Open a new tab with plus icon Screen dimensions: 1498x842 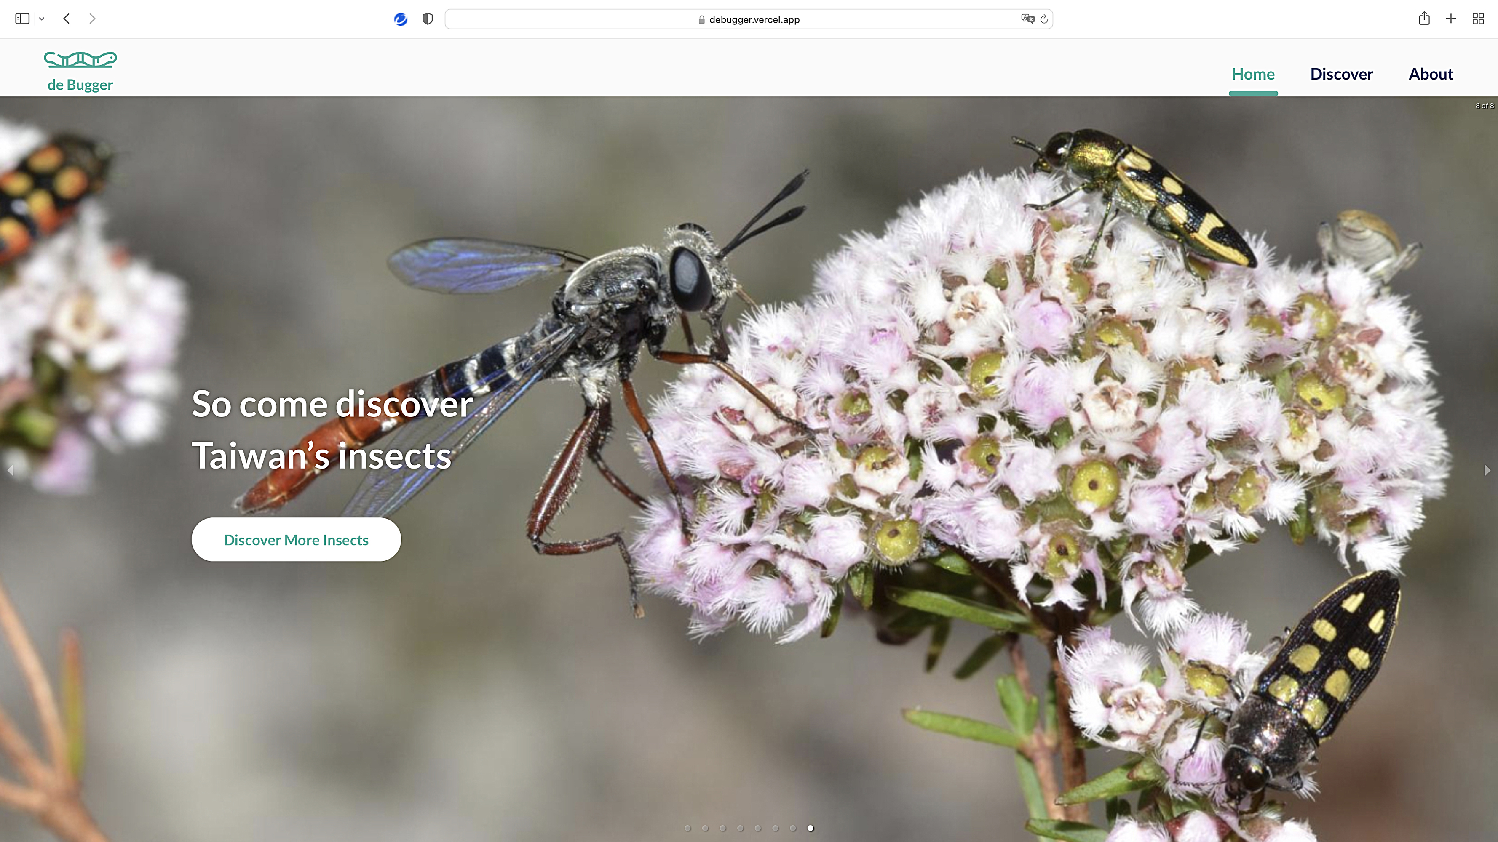tap(1451, 19)
